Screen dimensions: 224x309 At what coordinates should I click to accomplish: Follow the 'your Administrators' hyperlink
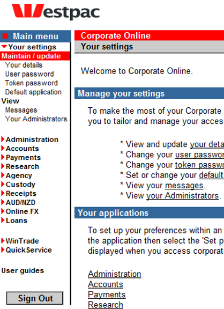(x=182, y=196)
